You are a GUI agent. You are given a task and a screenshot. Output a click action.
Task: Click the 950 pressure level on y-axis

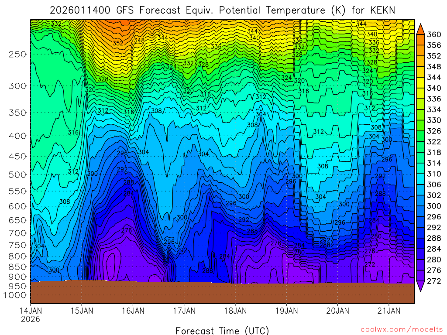[x=17, y=286]
